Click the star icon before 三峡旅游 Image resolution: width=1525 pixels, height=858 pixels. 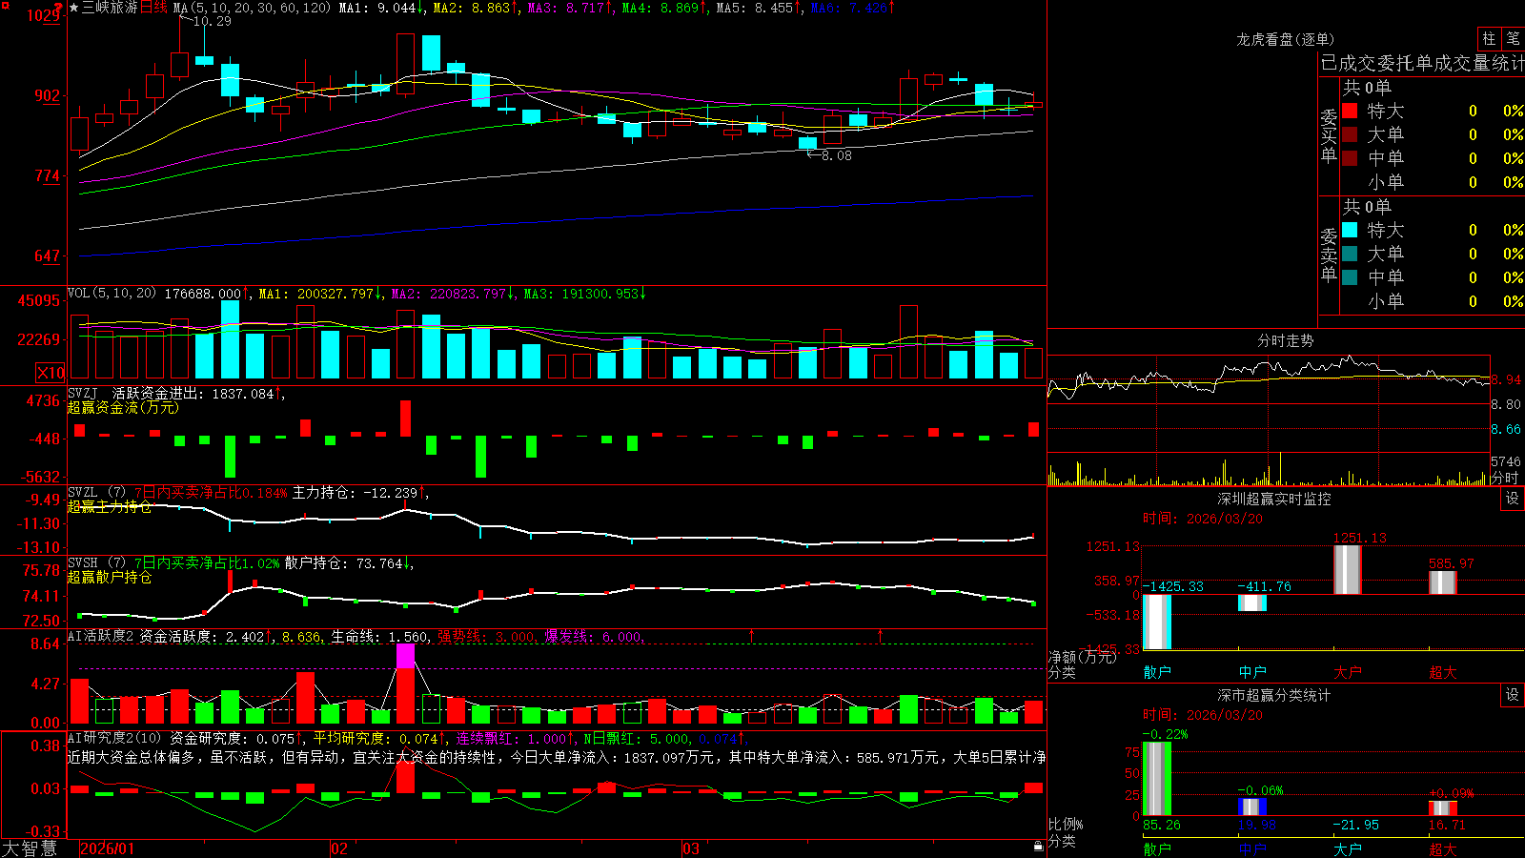[74, 8]
